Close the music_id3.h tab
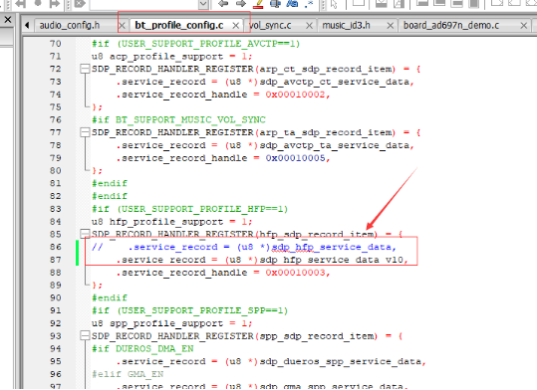This screenshot has height=390, width=537. pos(390,25)
